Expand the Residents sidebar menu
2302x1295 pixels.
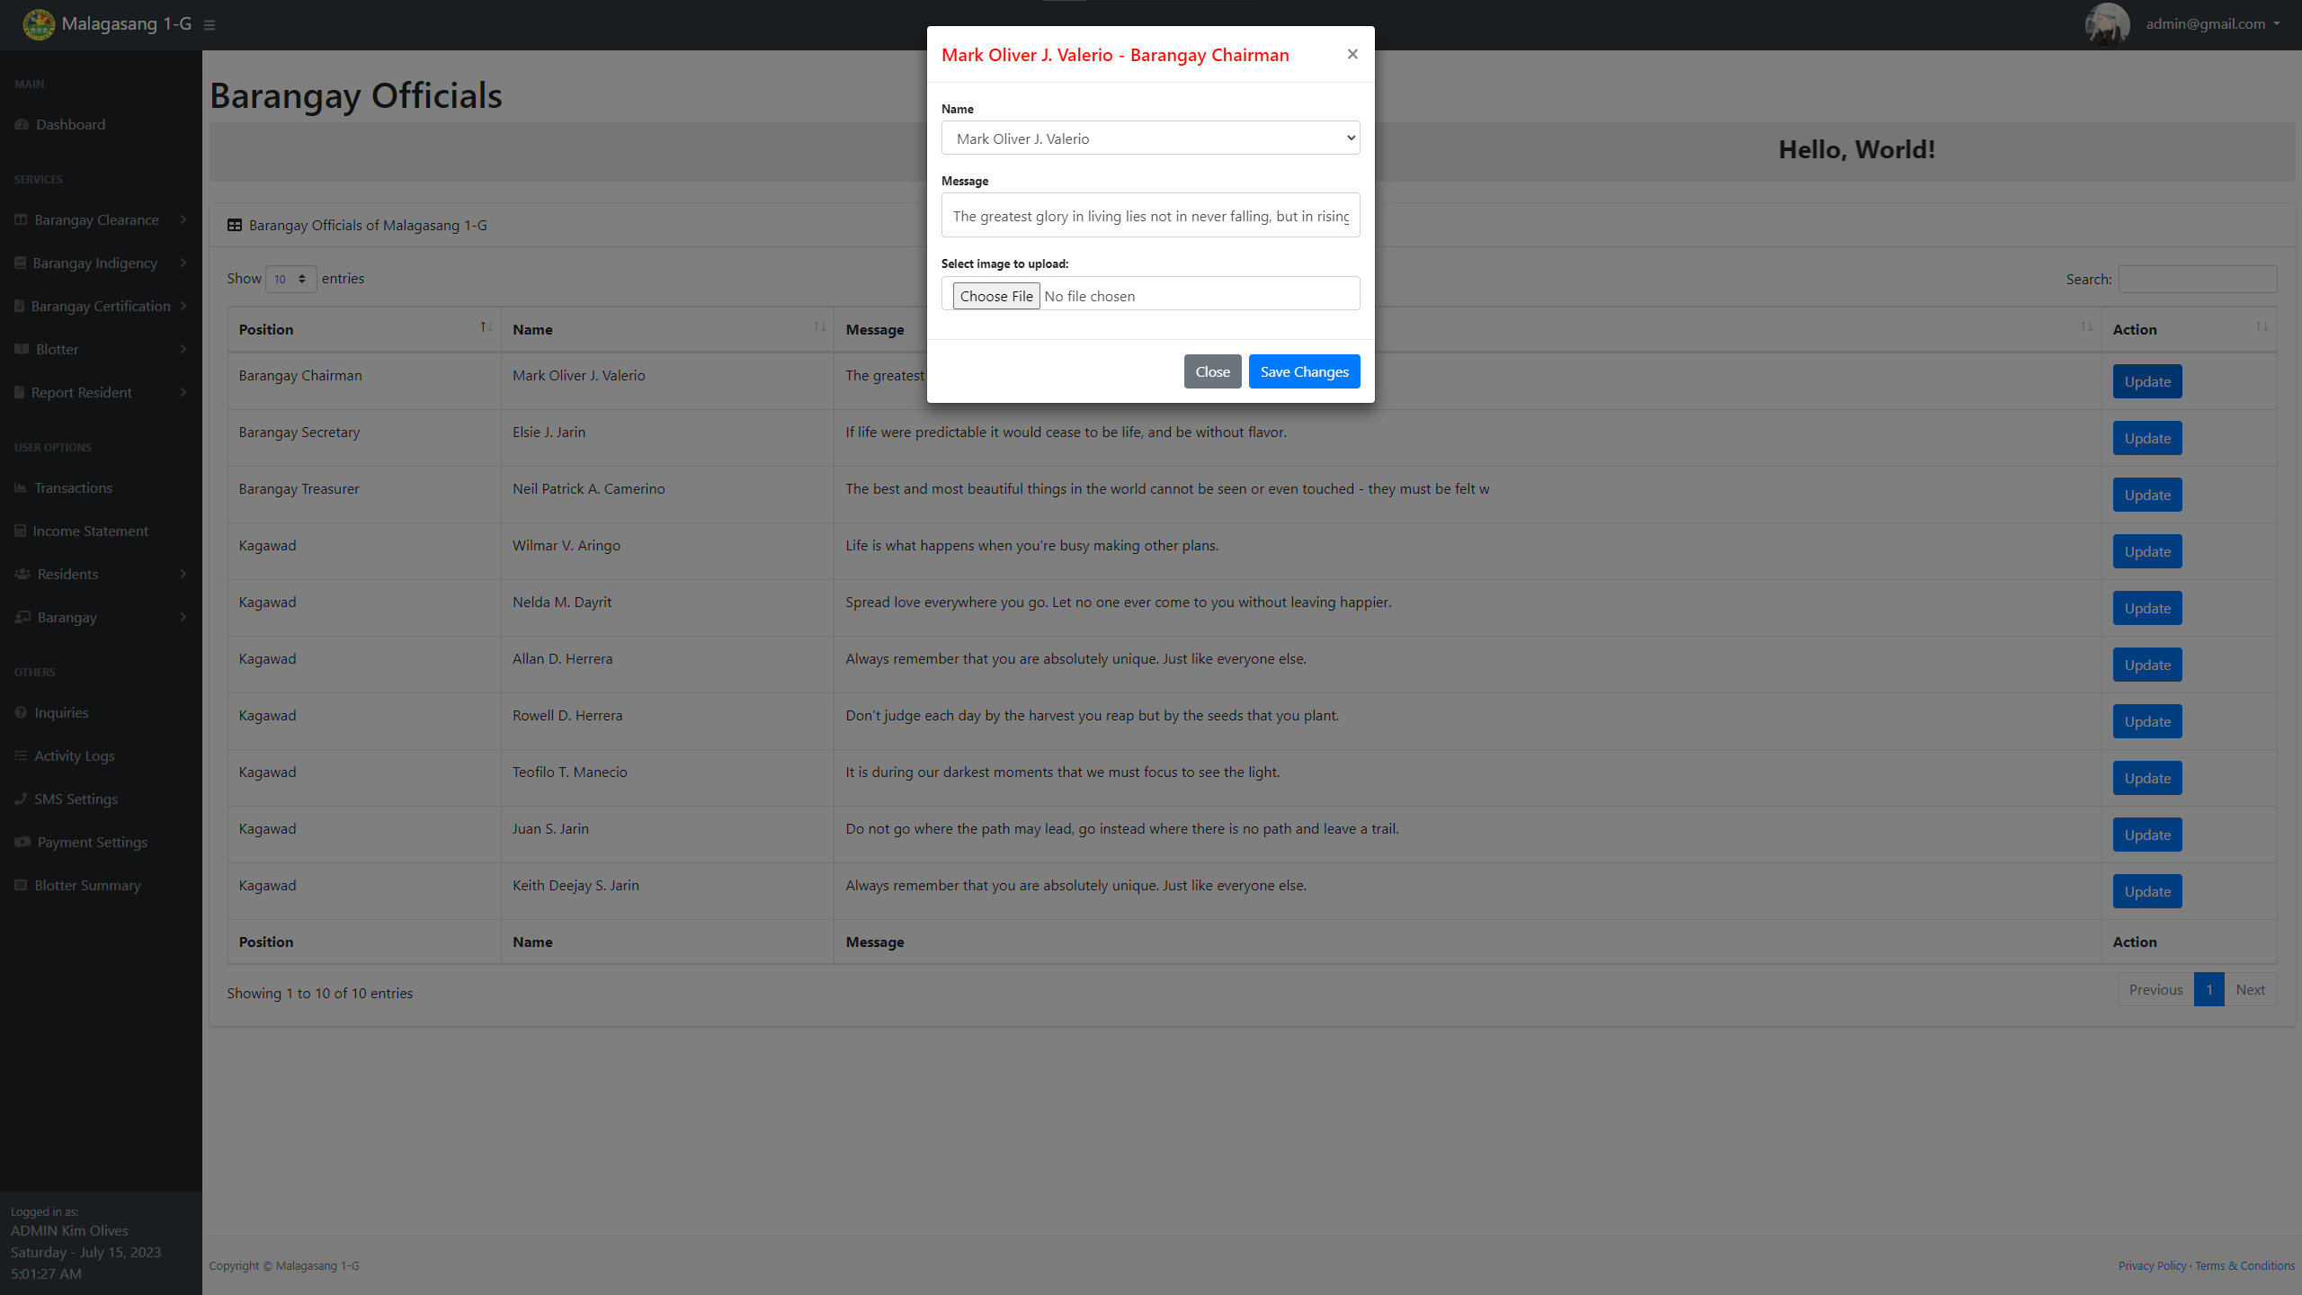point(67,574)
